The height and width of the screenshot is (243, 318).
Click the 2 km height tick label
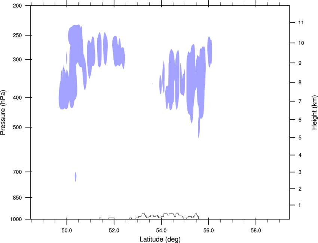[x=300, y=189]
